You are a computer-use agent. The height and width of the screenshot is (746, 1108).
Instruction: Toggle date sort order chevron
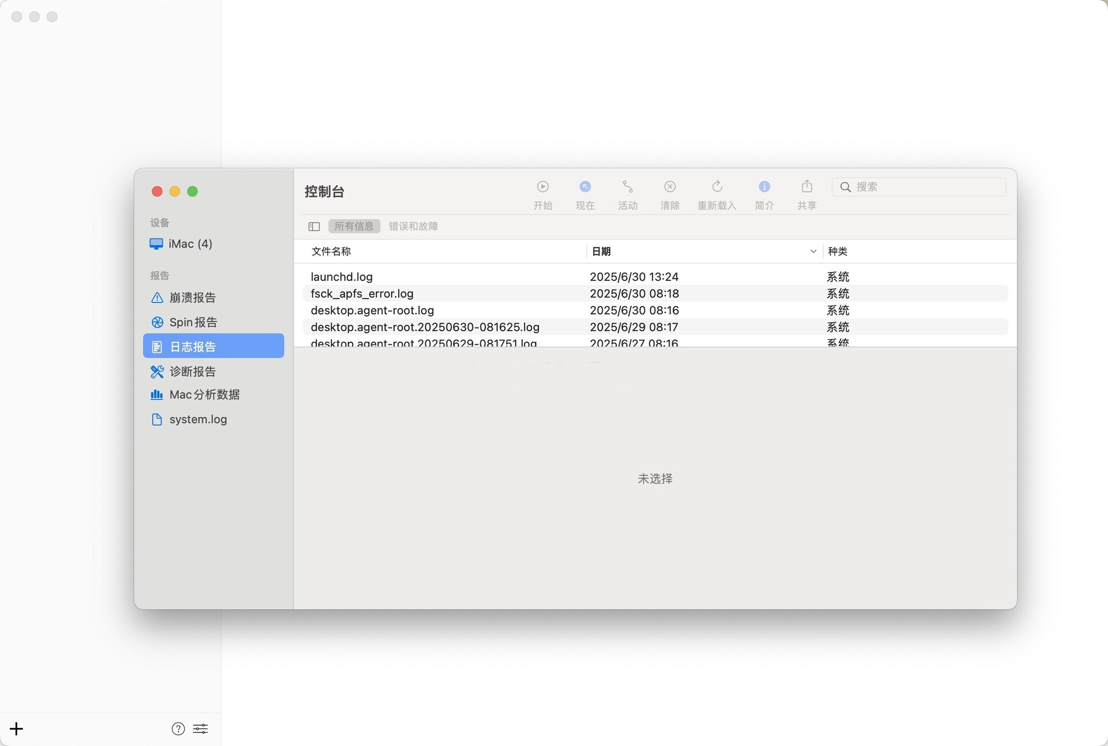(x=813, y=251)
